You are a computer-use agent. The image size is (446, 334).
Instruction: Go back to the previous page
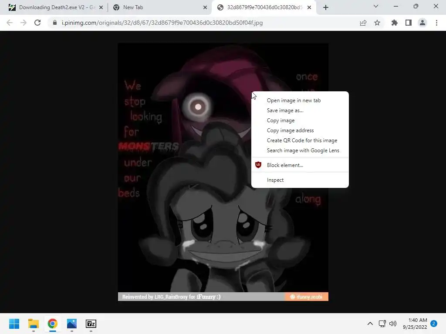(x=10, y=23)
